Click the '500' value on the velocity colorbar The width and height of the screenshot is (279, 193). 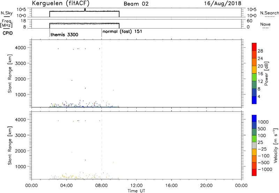point(262,129)
